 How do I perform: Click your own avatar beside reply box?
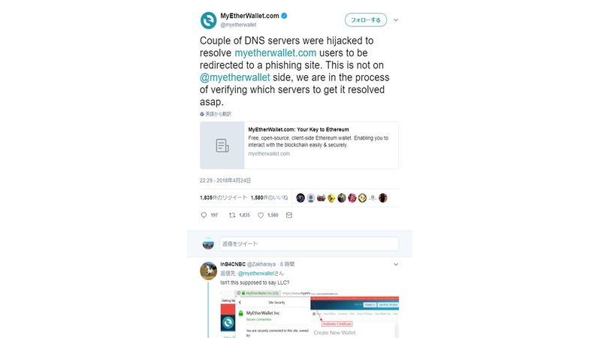(208, 243)
